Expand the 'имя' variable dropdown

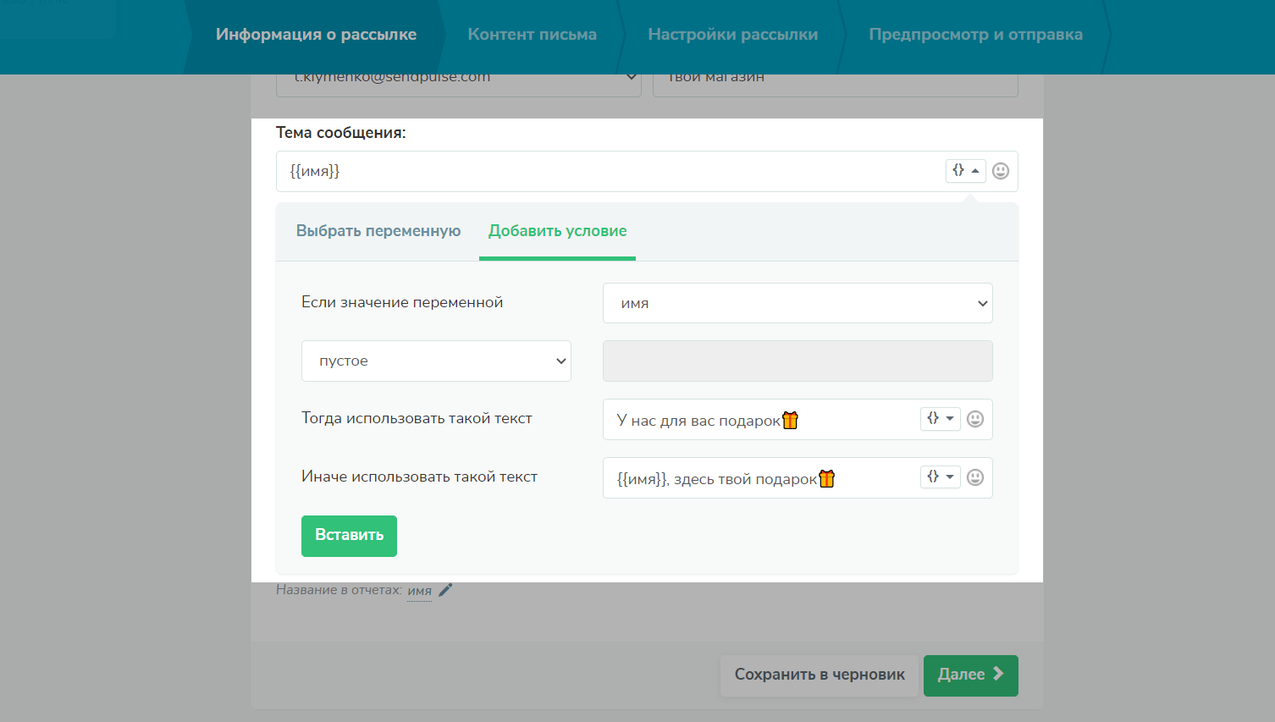pos(797,303)
